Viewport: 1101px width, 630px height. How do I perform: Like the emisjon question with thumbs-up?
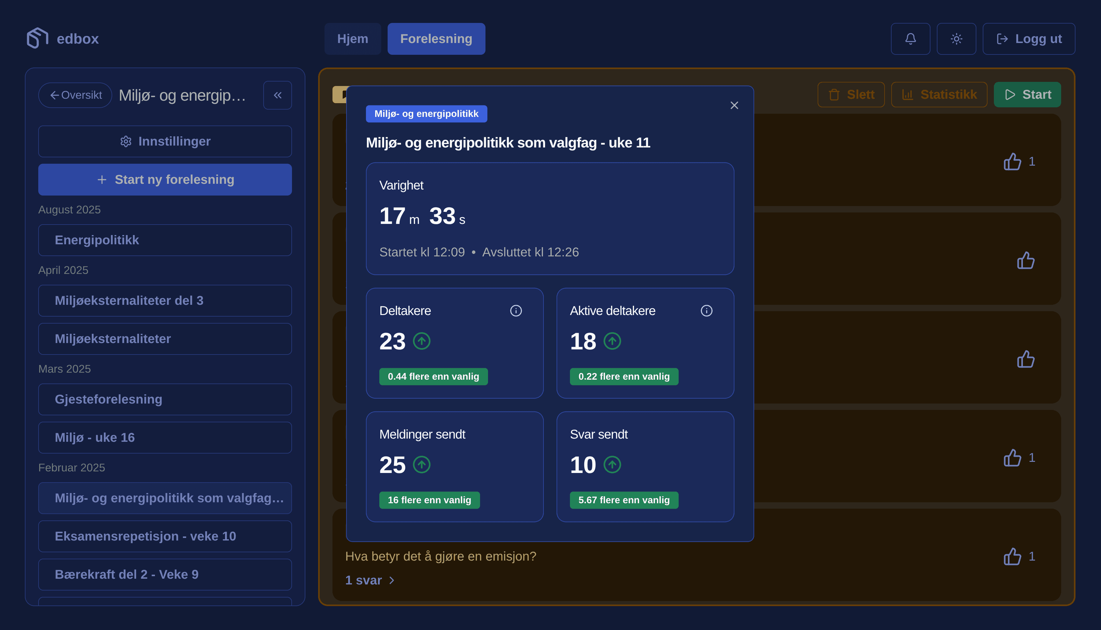click(1012, 556)
